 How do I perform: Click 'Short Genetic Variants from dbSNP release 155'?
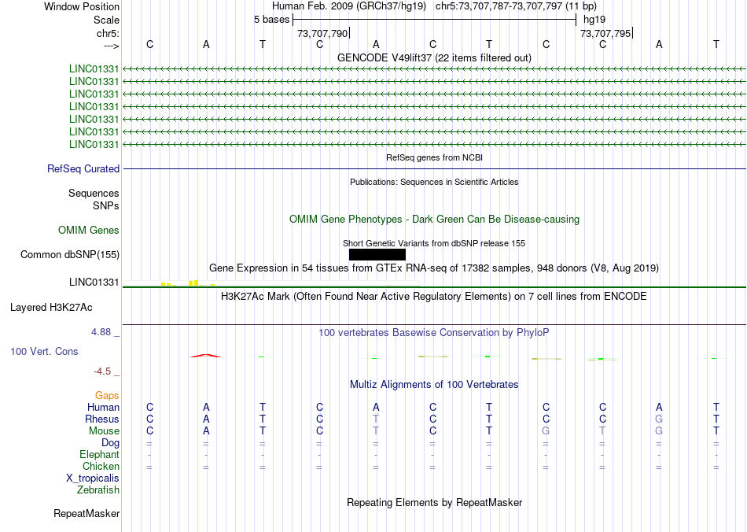[x=434, y=243]
